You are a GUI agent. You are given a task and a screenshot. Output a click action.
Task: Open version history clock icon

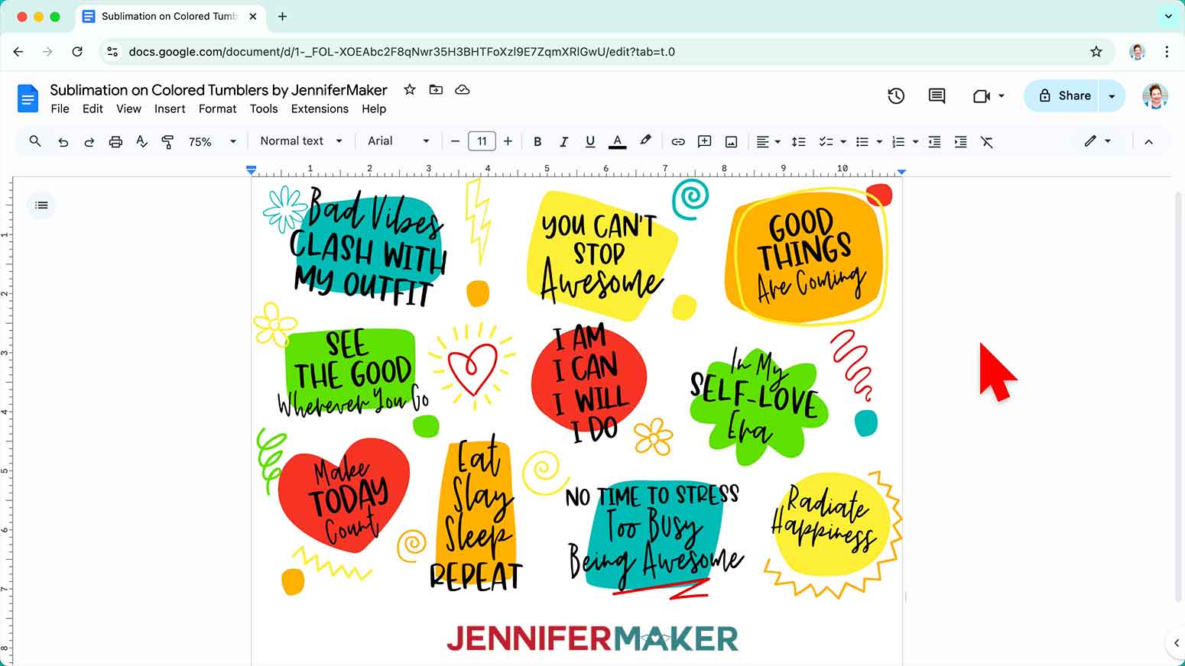point(896,95)
